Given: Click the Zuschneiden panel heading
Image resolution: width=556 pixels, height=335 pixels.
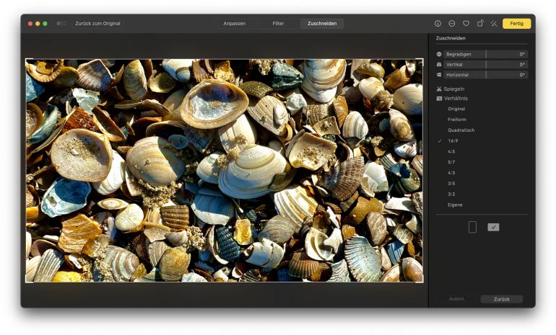Looking at the screenshot, I should [451, 38].
